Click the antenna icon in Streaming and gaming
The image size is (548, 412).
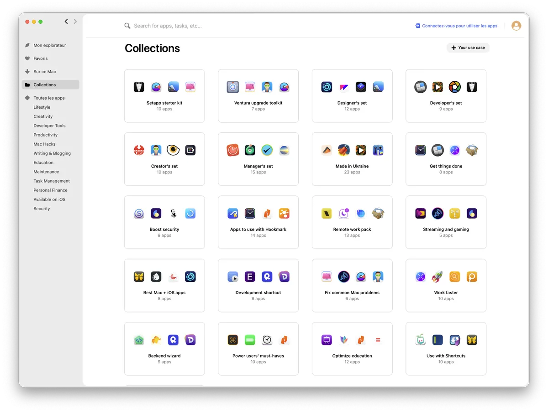coord(455,213)
